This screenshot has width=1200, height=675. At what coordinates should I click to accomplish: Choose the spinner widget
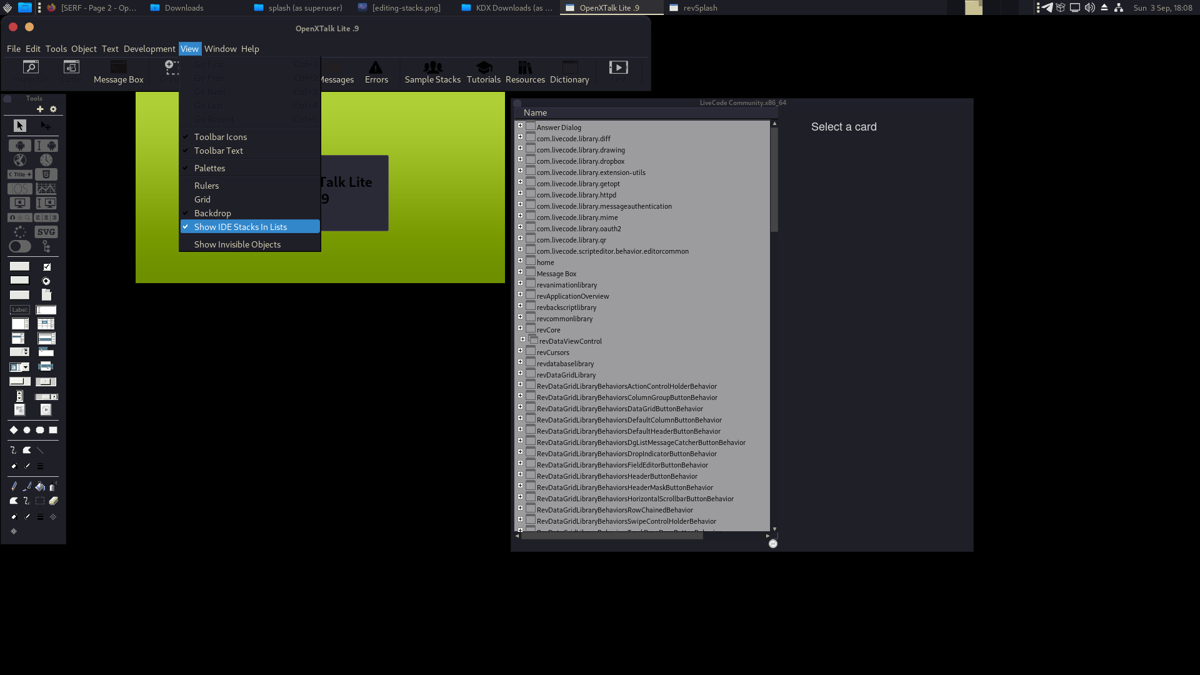[x=20, y=232]
